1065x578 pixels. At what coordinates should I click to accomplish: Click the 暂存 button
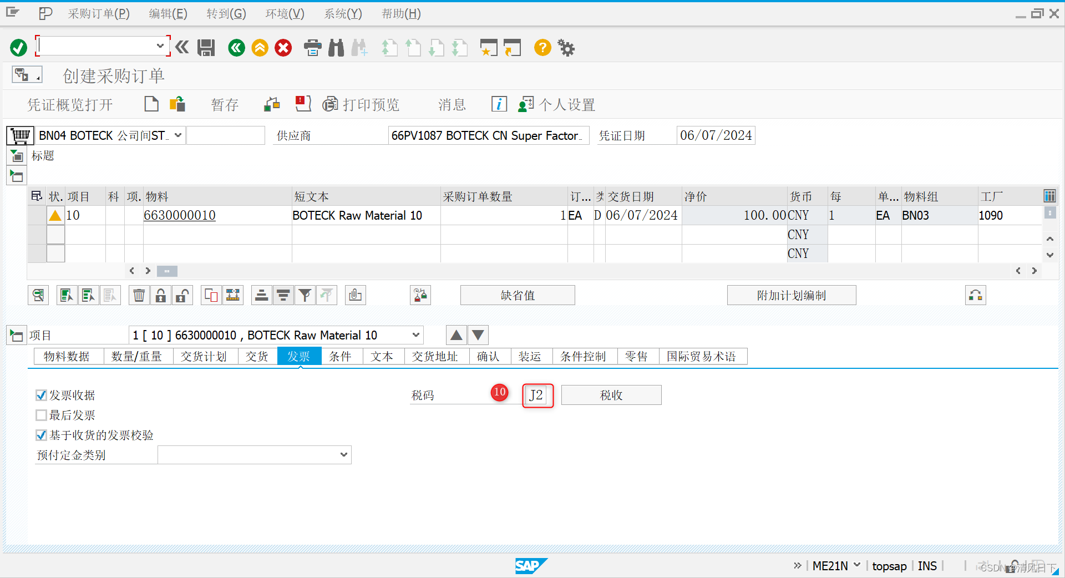point(225,104)
